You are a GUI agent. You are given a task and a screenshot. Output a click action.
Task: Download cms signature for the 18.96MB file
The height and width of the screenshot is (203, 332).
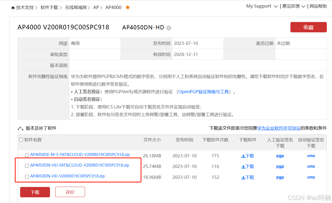point(311,177)
